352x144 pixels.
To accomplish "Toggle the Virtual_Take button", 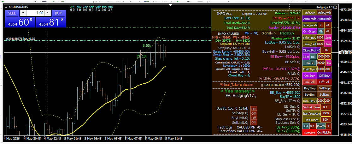I will click(312, 107).
